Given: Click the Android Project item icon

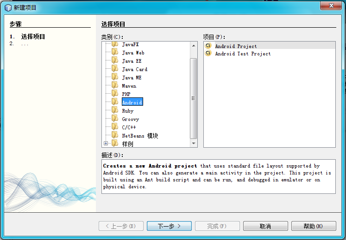Looking at the screenshot, I should pos(208,46).
